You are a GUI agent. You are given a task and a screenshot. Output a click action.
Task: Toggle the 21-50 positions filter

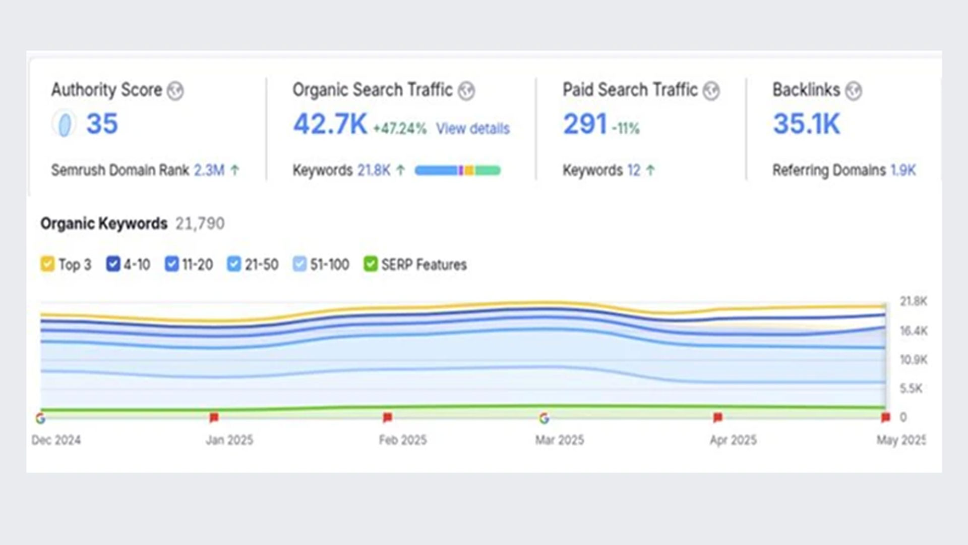[x=233, y=264]
